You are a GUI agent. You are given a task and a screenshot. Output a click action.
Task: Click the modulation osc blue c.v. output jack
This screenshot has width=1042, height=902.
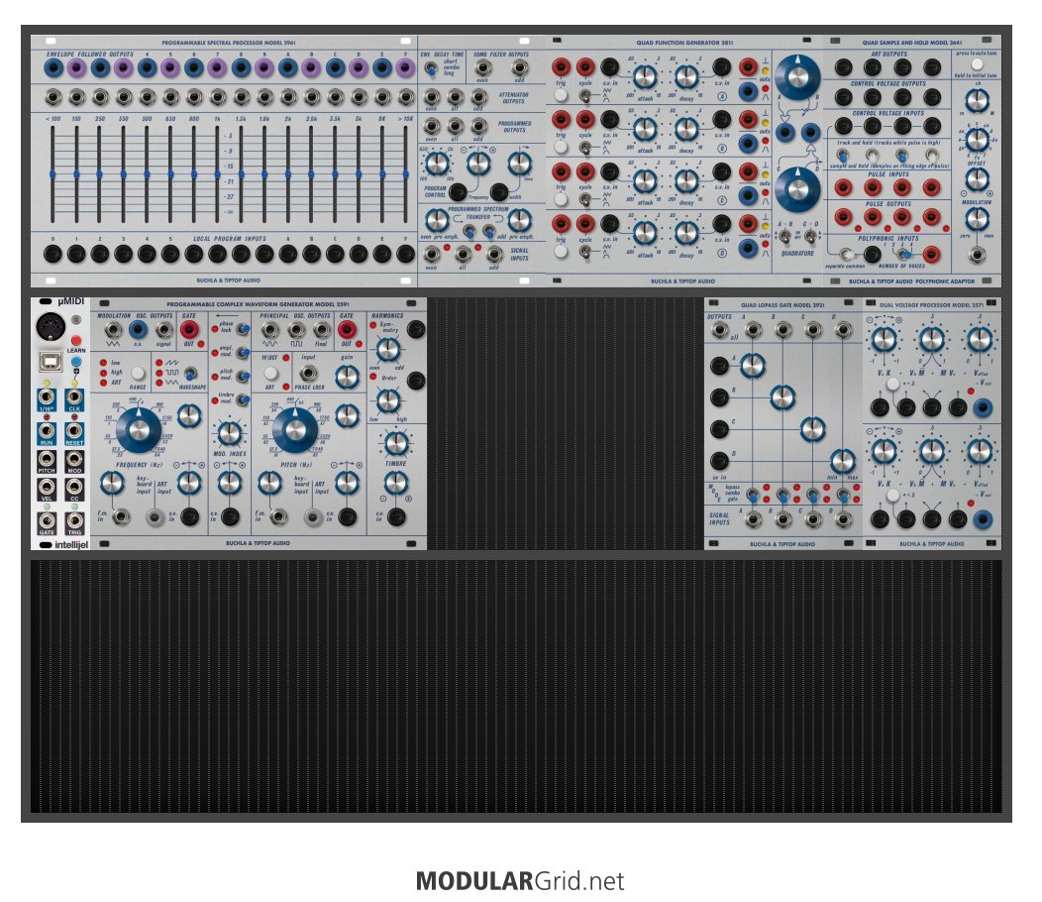pos(139,329)
